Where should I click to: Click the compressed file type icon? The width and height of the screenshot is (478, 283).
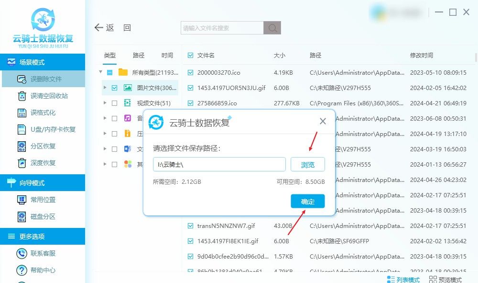[128, 134]
